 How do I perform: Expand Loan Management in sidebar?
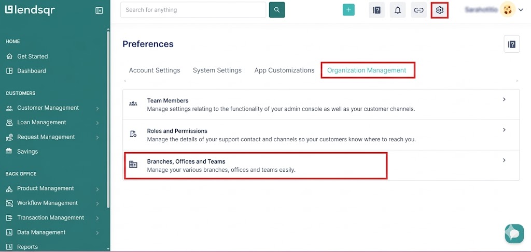click(97, 123)
